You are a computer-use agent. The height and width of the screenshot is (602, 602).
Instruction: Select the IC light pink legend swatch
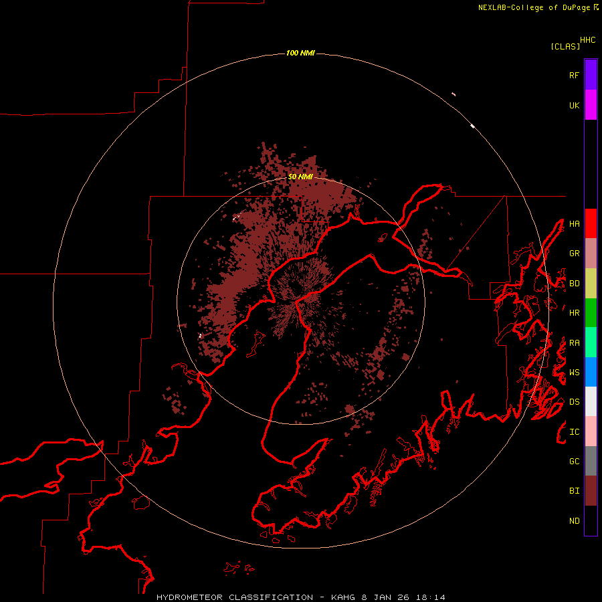tap(591, 431)
